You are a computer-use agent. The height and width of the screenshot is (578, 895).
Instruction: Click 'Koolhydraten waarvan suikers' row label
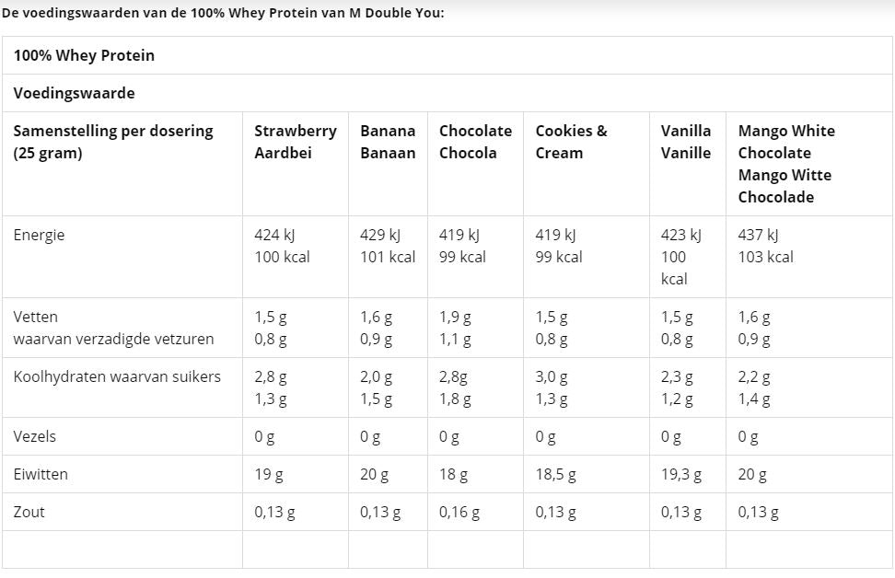pyautogui.click(x=117, y=376)
